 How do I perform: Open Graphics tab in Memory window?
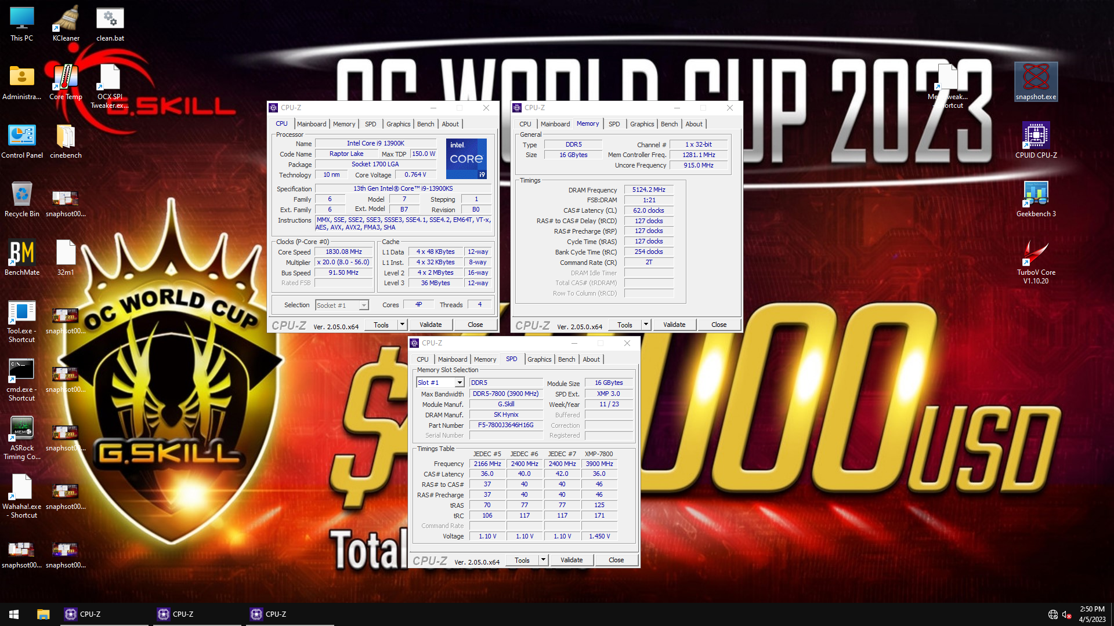(x=642, y=124)
